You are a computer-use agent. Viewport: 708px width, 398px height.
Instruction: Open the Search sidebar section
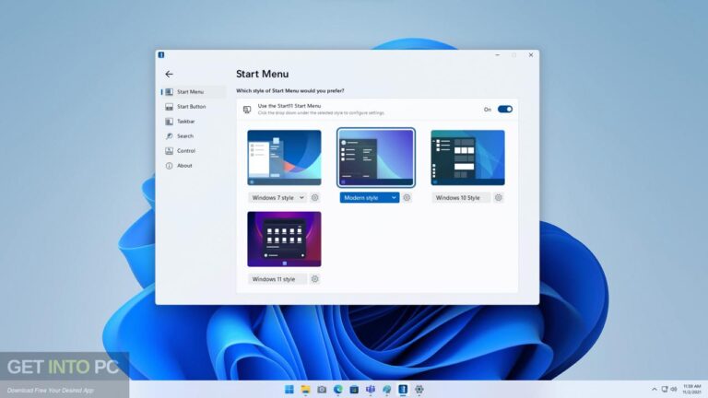[194, 135]
